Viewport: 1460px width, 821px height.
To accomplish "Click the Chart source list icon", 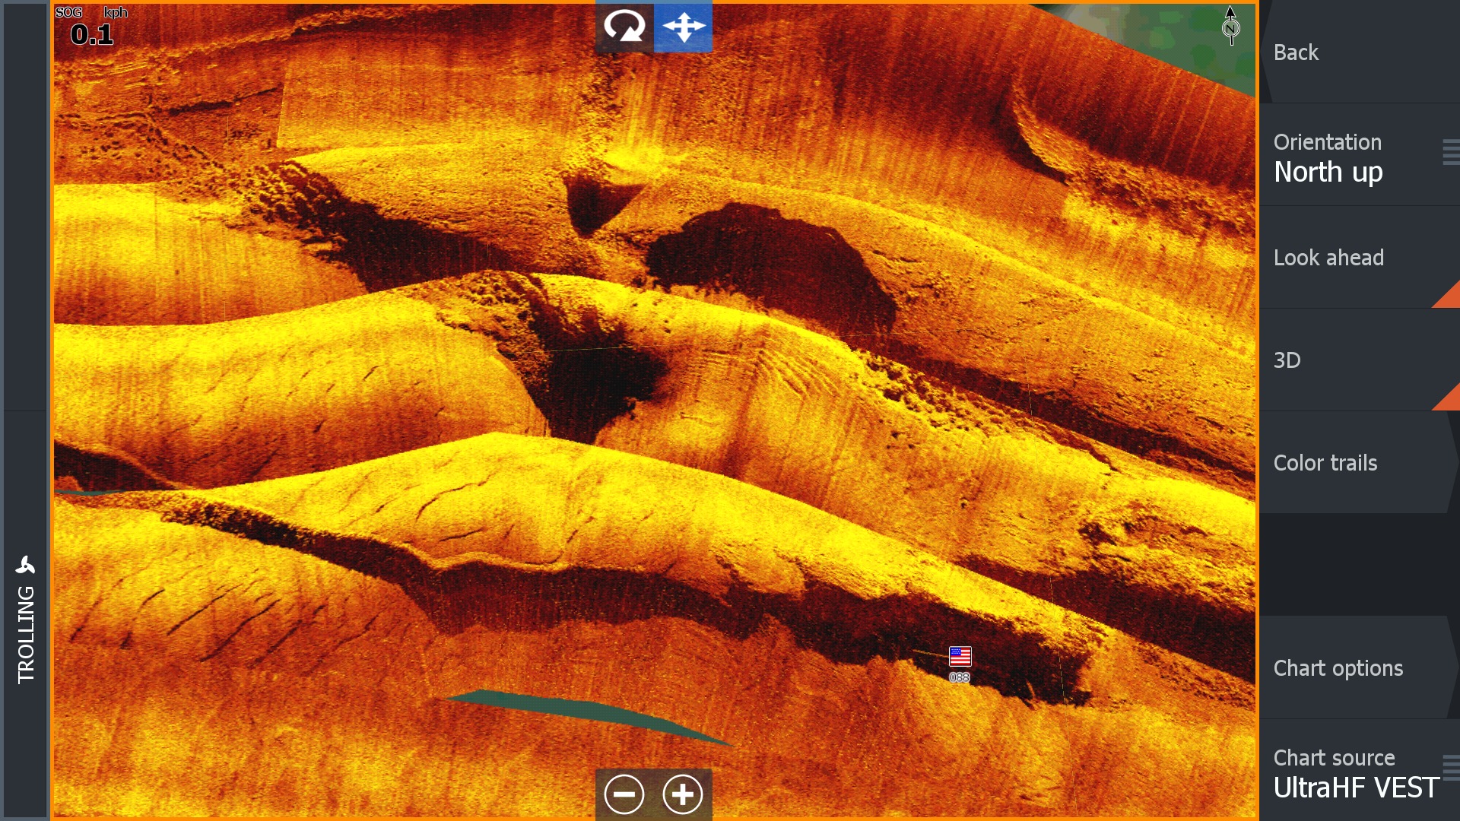I will coord(1450,768).
